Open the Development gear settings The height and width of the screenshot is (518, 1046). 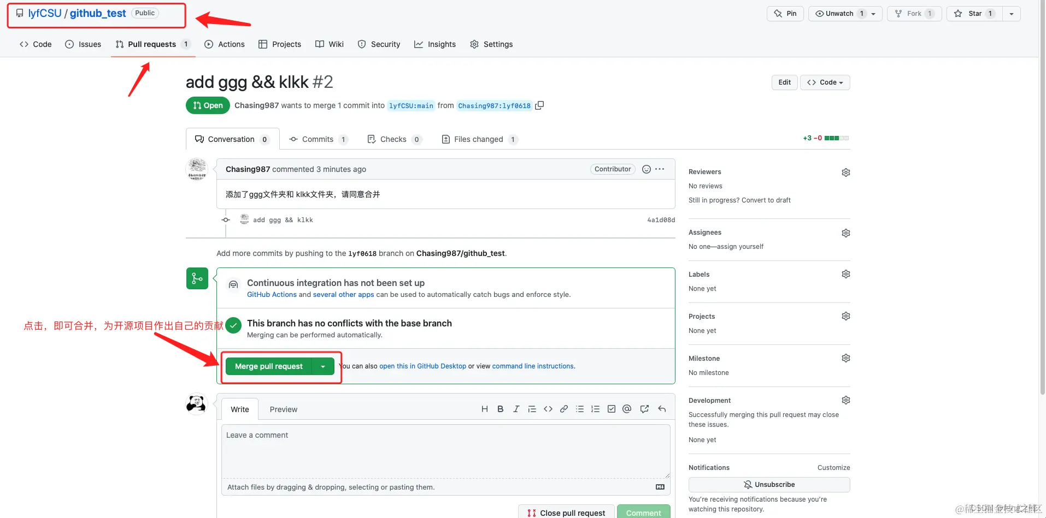tap(846, 400)
